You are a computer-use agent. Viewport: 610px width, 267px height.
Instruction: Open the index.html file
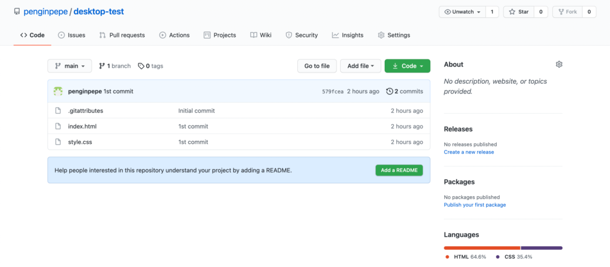coord(82,126)
